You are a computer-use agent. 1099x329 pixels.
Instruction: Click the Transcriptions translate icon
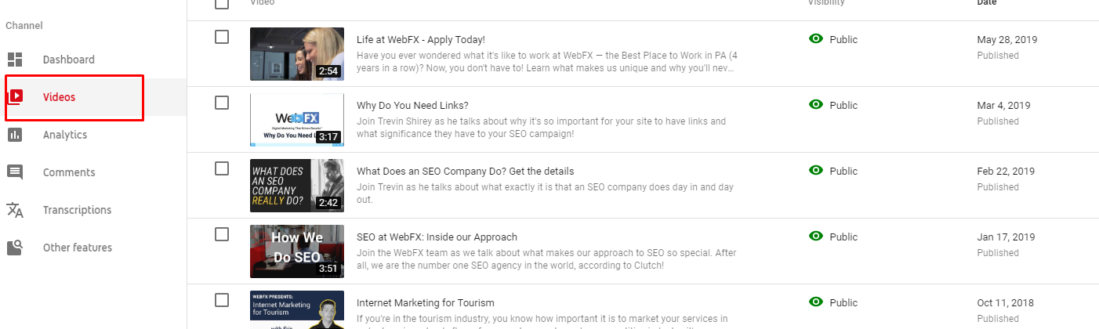15,210
